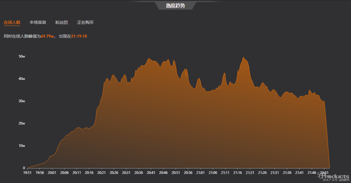Click the 50w y-axis label
Image resolution: width=351 pixels, height=183 pixels.
point(22,56)
